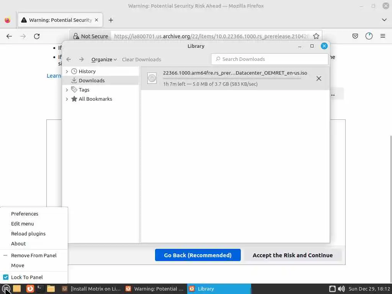This screenshot has height=294, width=392.
Task: Switch to Library taskbar window button
Action: pos(219,289)
